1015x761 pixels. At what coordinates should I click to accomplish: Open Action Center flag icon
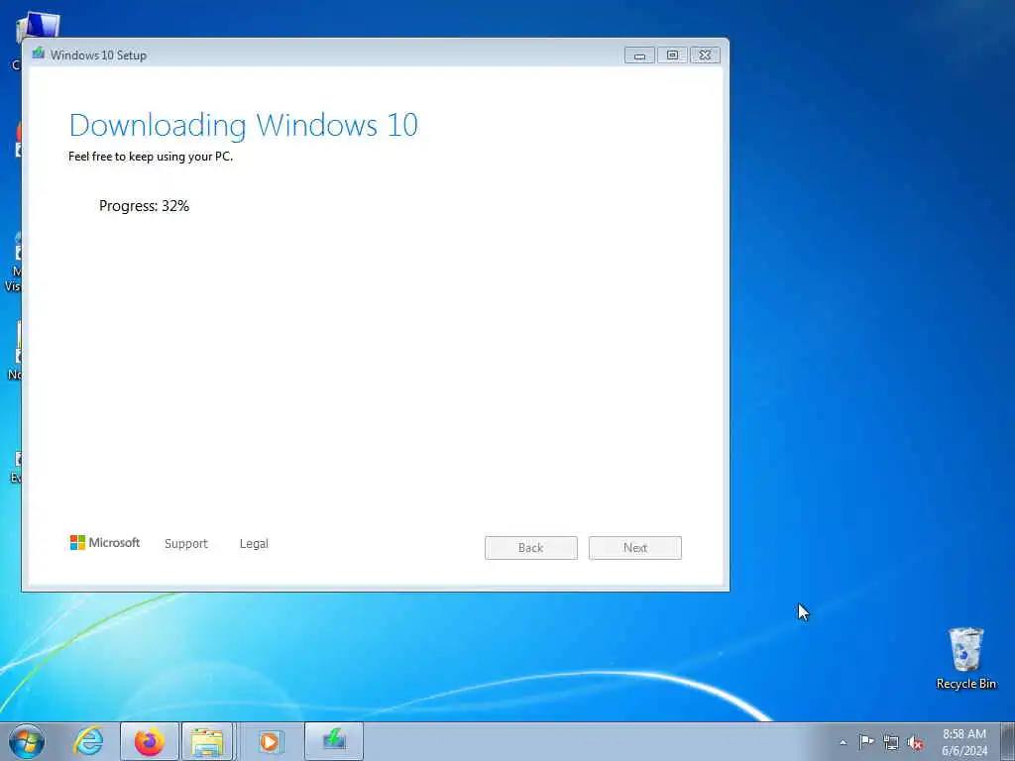point(866,742)
